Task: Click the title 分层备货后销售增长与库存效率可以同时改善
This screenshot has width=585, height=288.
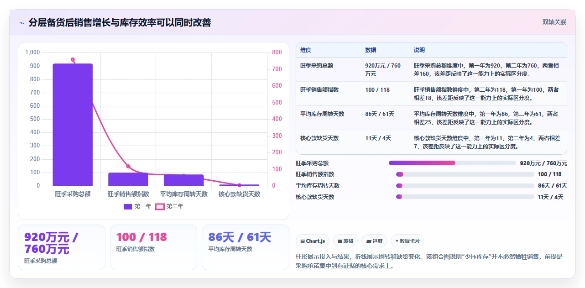Action: click(120, 23)
